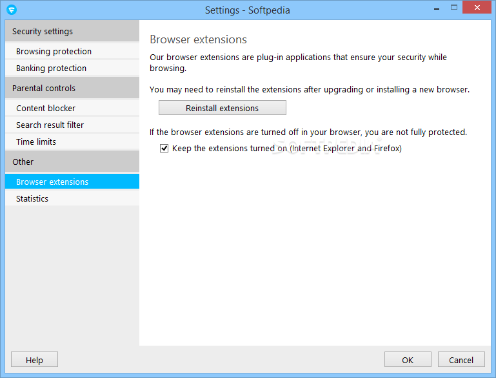This screenshot has width=496, height=378.
Task: Click the Security settings section header
Action: [72, 31]
